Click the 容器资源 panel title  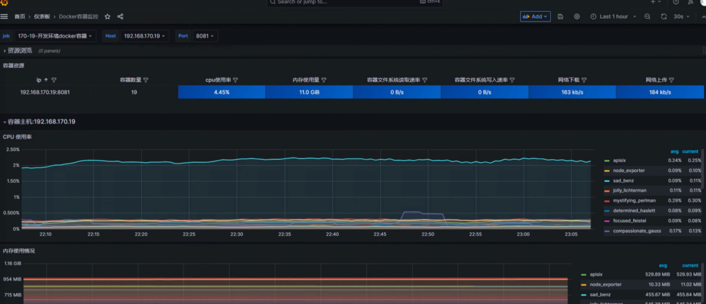click(13, 65)
